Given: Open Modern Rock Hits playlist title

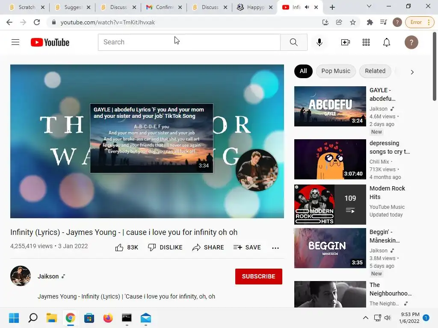Looking at the screenshot, I should 387,193.
